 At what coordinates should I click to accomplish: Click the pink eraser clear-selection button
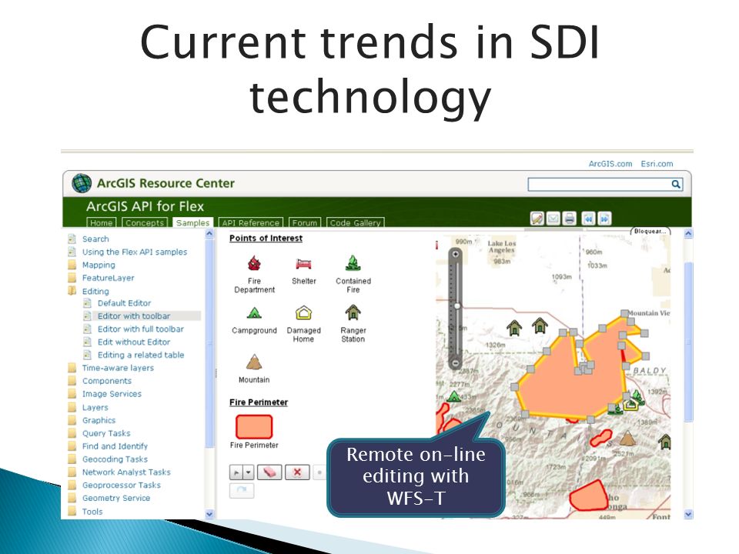[x=269, y=472]
